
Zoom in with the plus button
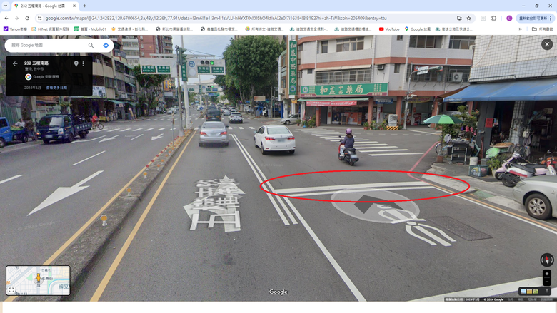pyautogui.click(x=547, y=274)
